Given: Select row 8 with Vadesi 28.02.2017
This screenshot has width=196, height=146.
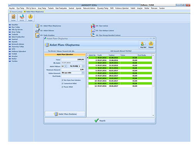Looking at the screenshot, I should click(x=120, y=76).
